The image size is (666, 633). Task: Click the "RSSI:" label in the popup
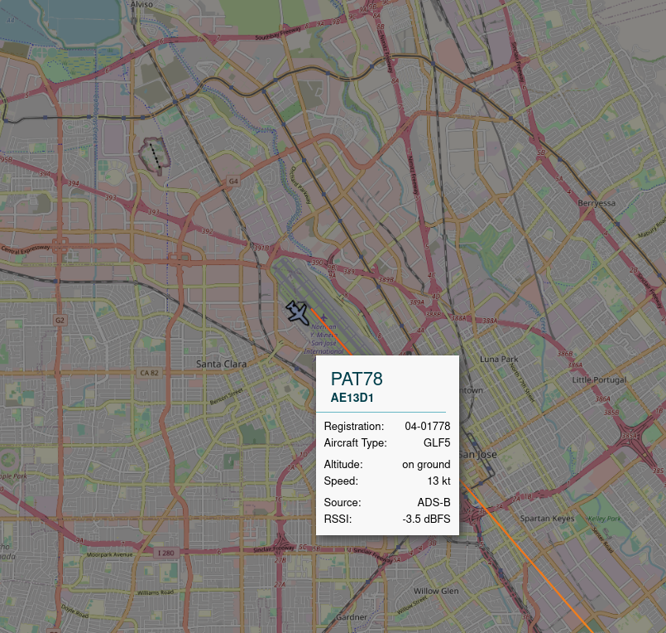338,519
